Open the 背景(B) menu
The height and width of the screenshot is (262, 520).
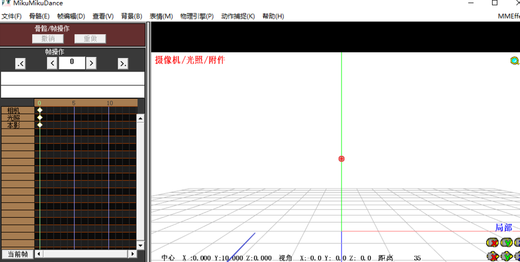coord(131,16)
